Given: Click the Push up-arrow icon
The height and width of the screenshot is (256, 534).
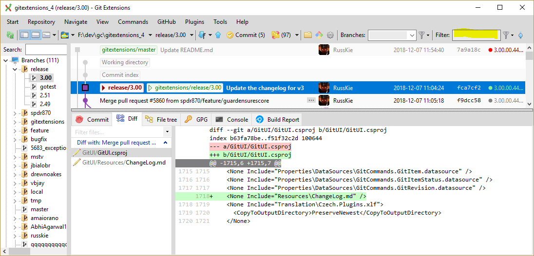Looking at the screenshot, I should click(x=218, y=35).
